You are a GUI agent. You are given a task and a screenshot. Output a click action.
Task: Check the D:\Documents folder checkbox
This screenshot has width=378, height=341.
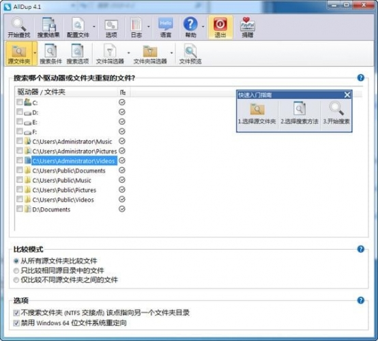[20, 209]
